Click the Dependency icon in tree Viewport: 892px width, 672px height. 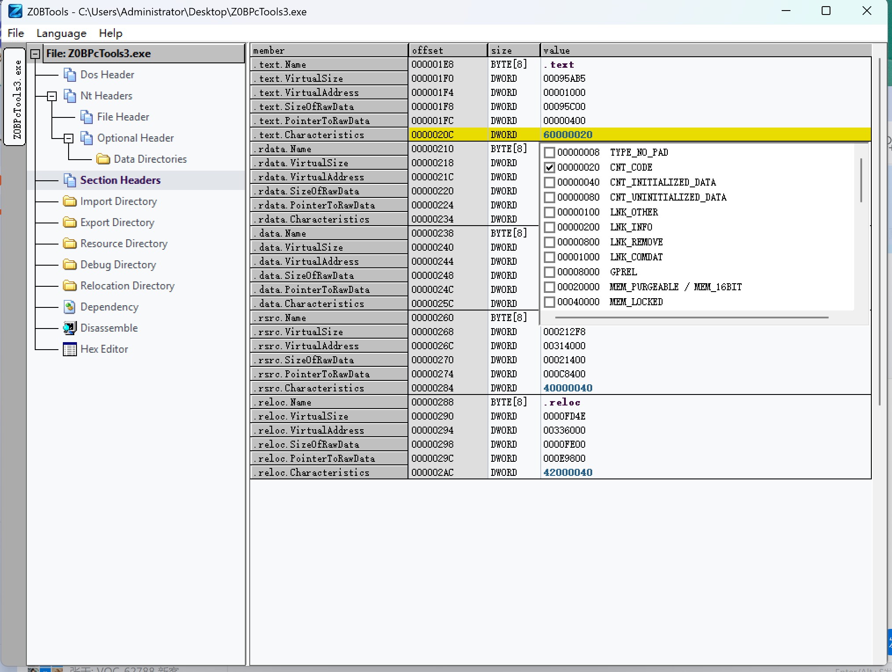pyautogui.click(x=70, y=307)
